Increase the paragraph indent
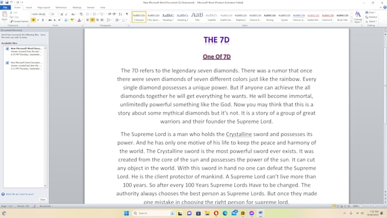 coord(114,14)
